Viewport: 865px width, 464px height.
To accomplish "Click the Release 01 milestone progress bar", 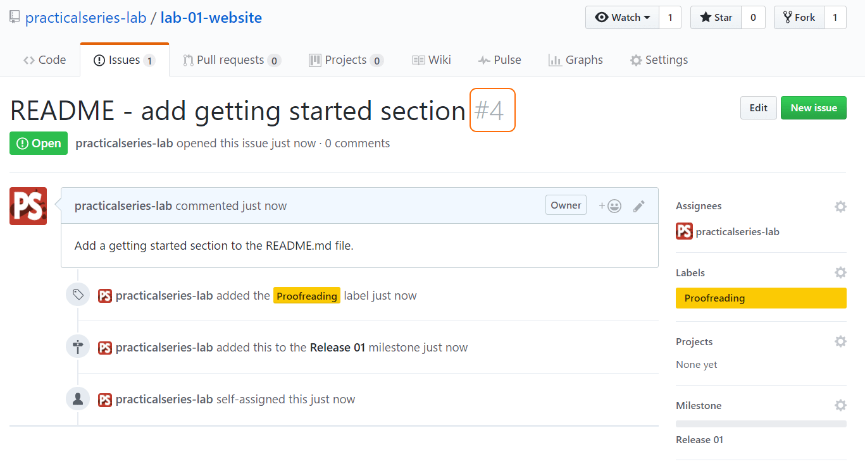I will [x=761, y=424].
